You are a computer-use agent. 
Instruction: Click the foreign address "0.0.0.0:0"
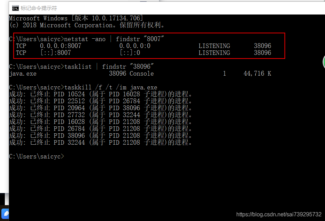click(135, 46)
